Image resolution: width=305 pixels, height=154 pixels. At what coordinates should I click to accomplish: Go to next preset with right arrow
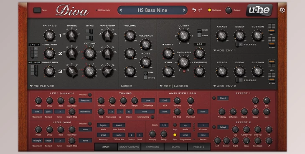coord(184,10)
